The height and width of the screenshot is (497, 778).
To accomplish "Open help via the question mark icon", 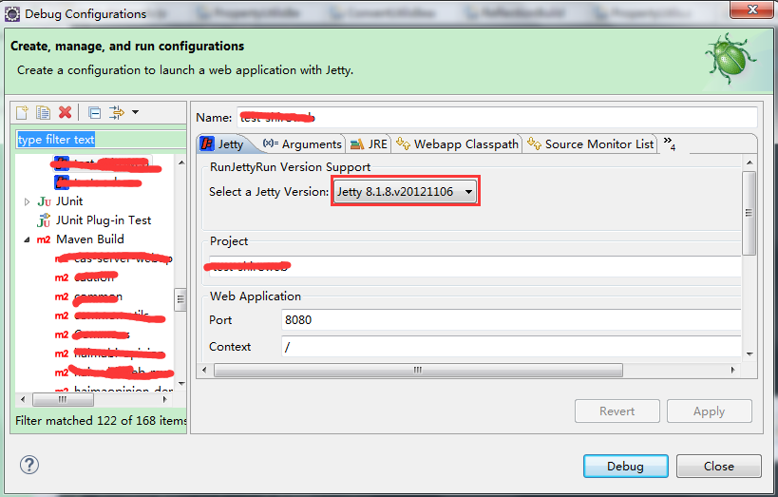I will [x=29, y=466].
